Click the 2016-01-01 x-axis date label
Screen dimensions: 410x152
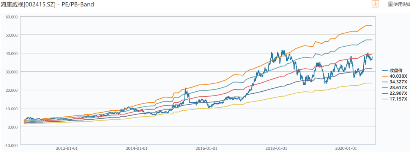click(x=206, y=148)
